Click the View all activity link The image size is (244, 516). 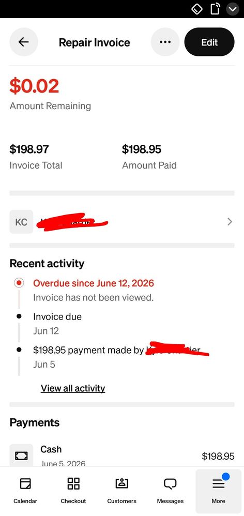click(x=73, y=388)
